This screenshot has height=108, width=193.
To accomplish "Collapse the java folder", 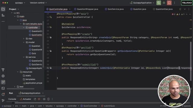I will click(x=18, y=20).
